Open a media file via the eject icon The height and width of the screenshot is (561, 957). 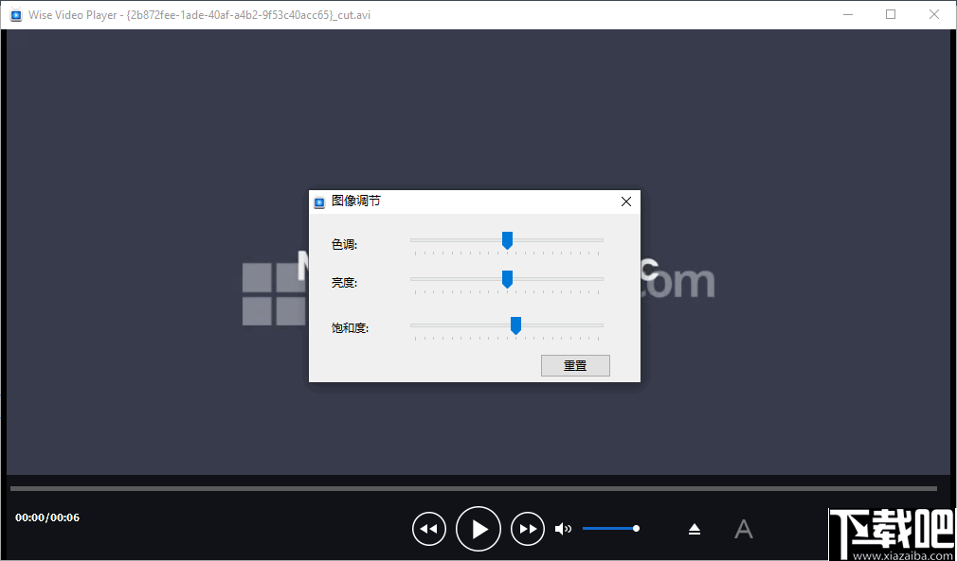click(x=695, y=529)
